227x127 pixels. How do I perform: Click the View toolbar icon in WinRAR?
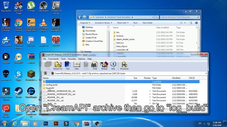[x=77, y=66]
